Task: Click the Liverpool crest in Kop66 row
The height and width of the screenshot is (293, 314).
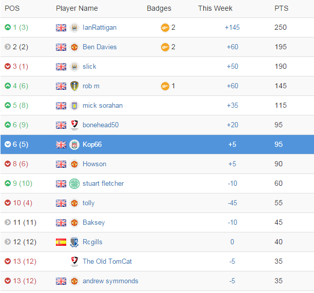Action: pyautogui.click(x=74, y=145)
